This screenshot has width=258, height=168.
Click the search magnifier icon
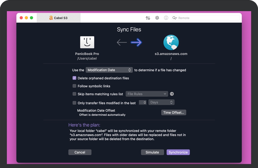click(x=175, y=18)
